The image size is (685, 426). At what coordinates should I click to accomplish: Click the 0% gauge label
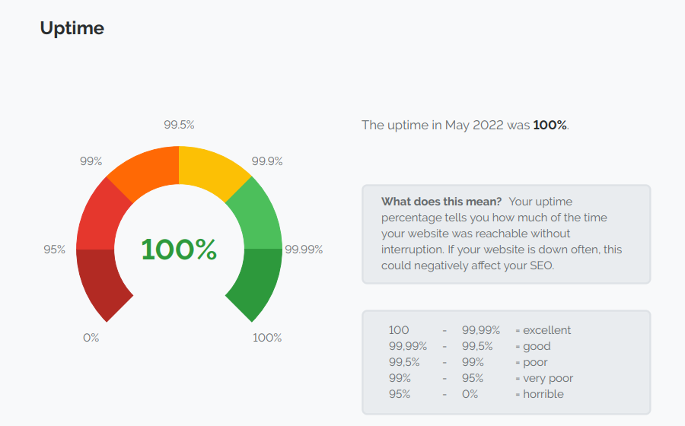click(91, 338)
